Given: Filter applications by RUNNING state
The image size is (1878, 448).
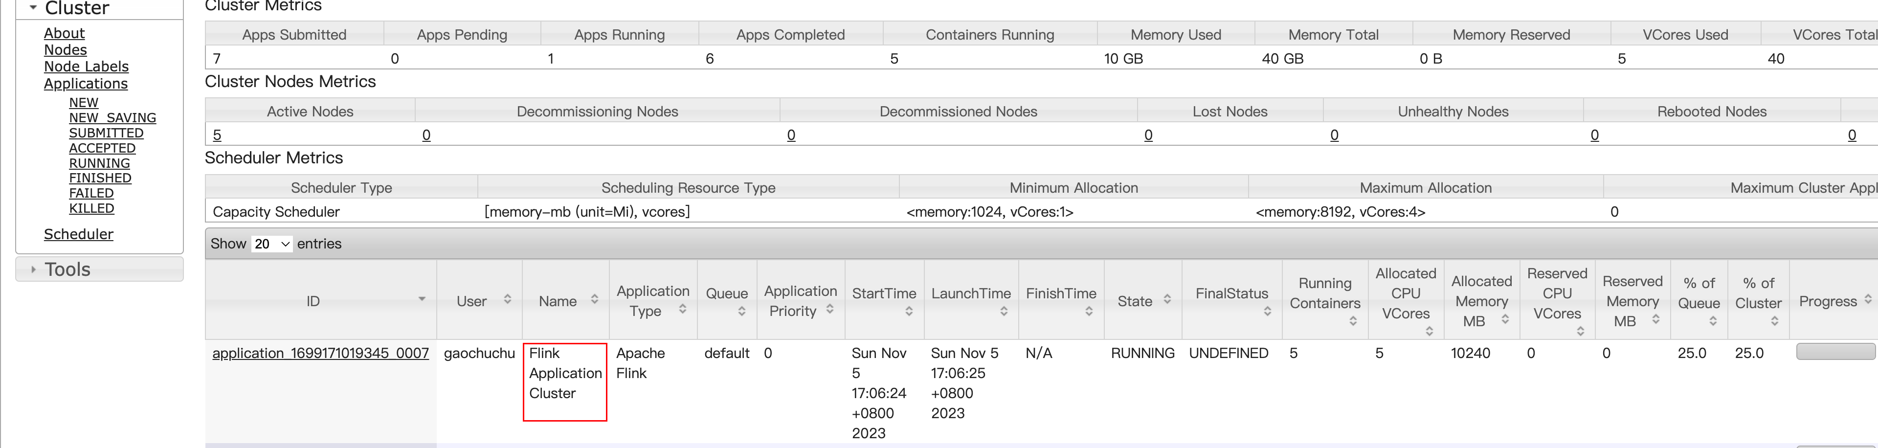Looking at the screenshot, I should click(x=99, y=163).
